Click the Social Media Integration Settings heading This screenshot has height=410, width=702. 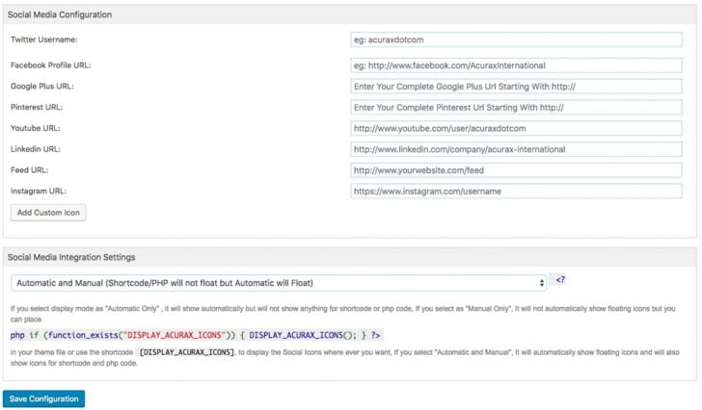[x=71, y=257]
